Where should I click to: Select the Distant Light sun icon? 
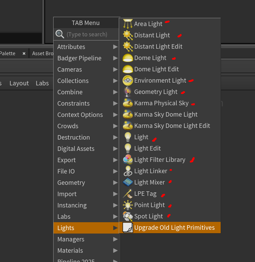[128, 35]
